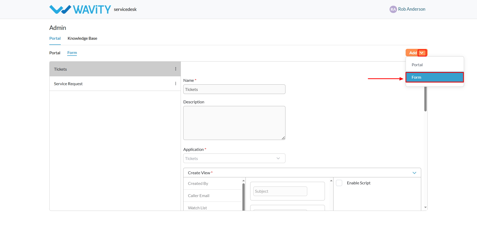Select the Caller Email field
The height and width of the screenshot is (235, 477).
[213, 196]
